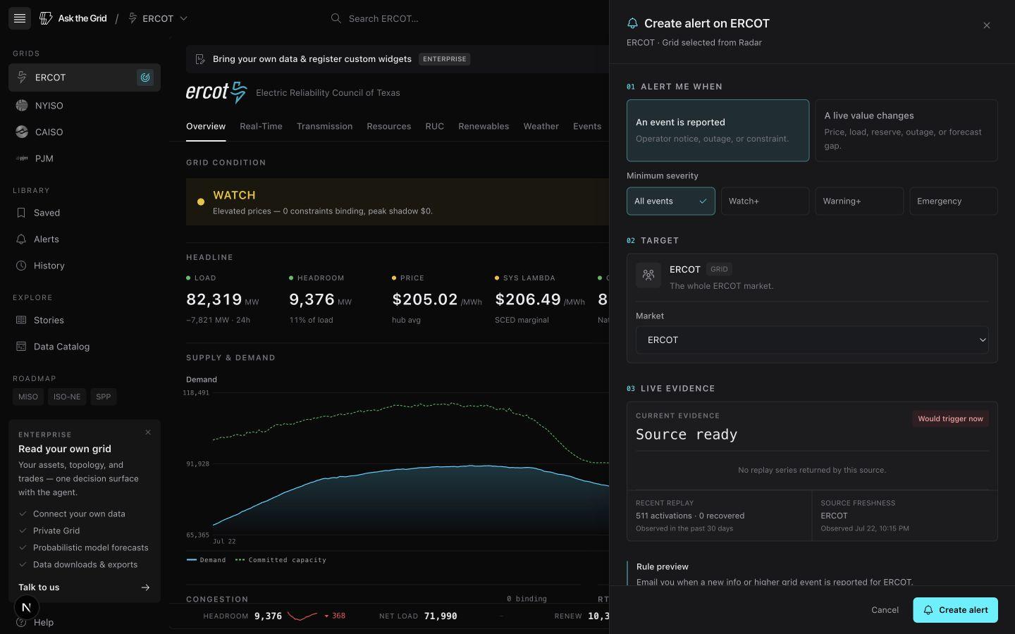Viewport: 1015px width, 634px height.
Task: Choose Watch+ minimum severity
Action: [765, 201]
